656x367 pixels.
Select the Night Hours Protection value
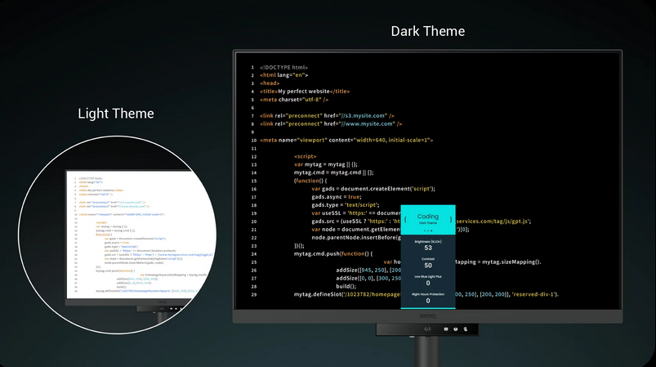coord(428,301)
